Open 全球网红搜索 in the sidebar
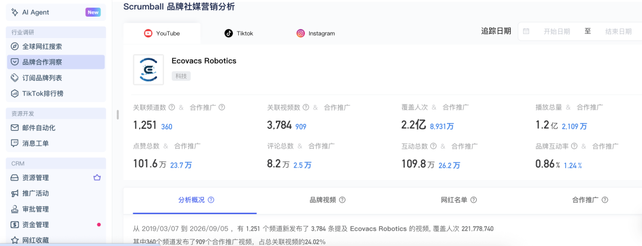Viewport: 642px width, 246px height. (x=56, y=47)
